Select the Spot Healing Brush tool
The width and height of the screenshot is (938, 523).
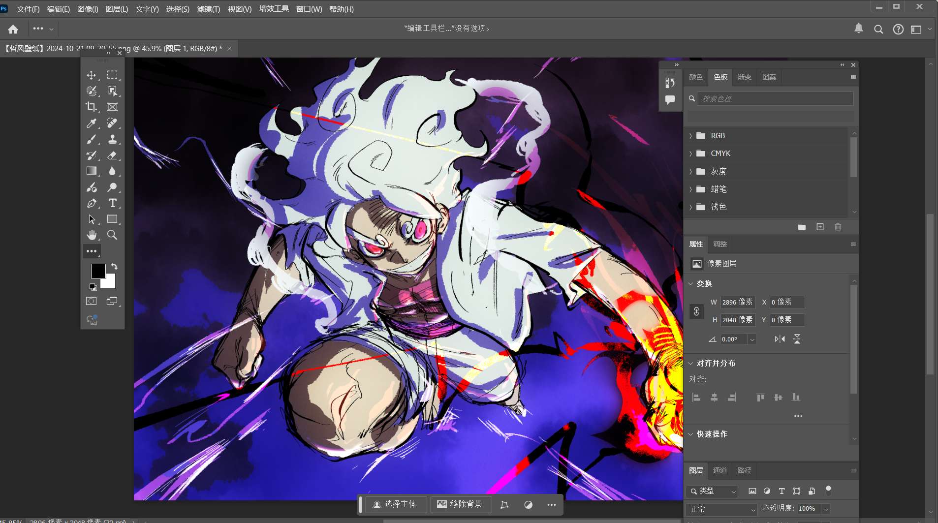click(112, 123)
